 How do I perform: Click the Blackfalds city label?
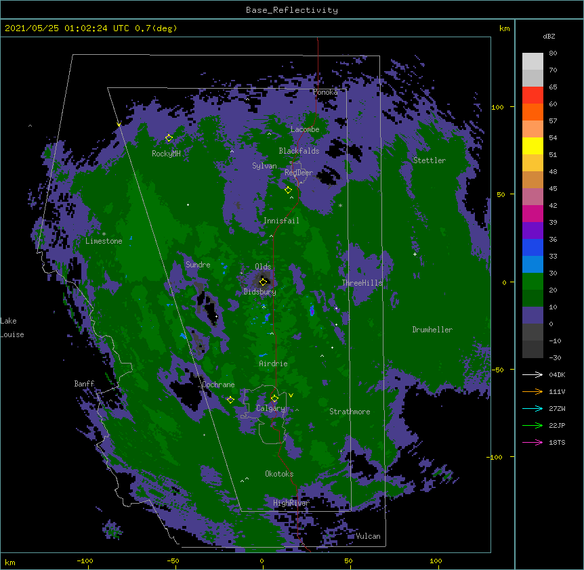click(299, 151)
